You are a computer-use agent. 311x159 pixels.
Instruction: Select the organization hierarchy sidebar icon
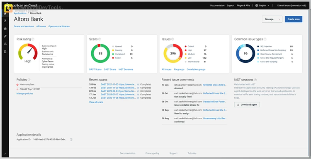coord(5,44)
